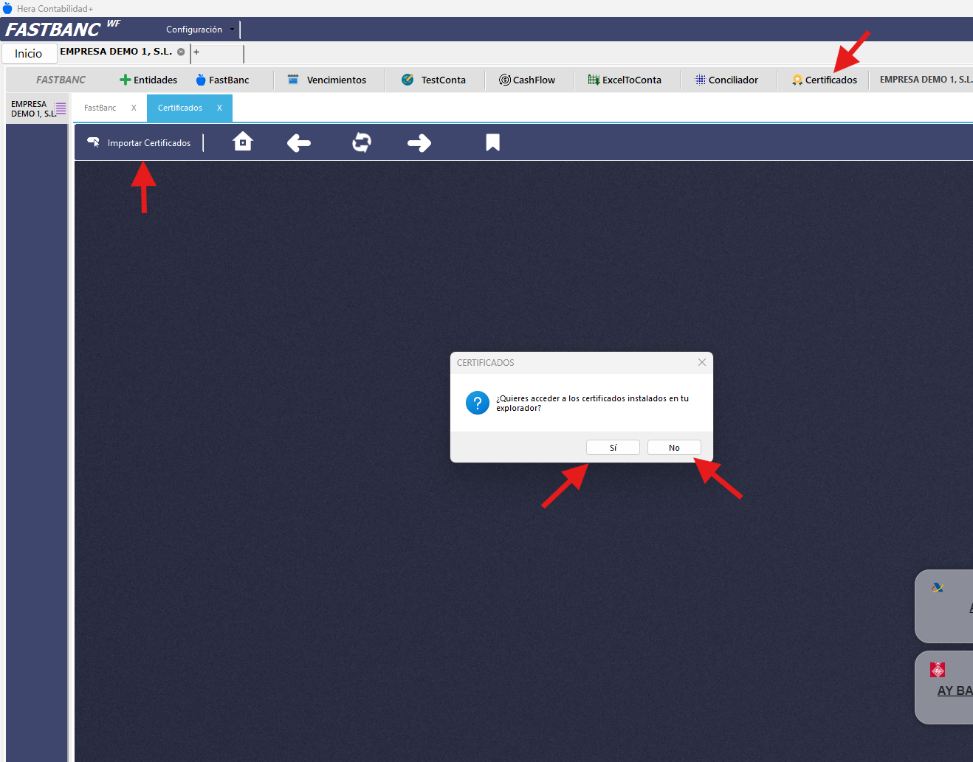Close the Certificados inner tab
Image resolution: width=973 pixels, height=762 pixels.
(219, 108)
